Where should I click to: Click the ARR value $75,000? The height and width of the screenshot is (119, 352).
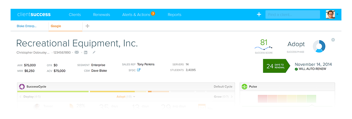pos(30,65)
